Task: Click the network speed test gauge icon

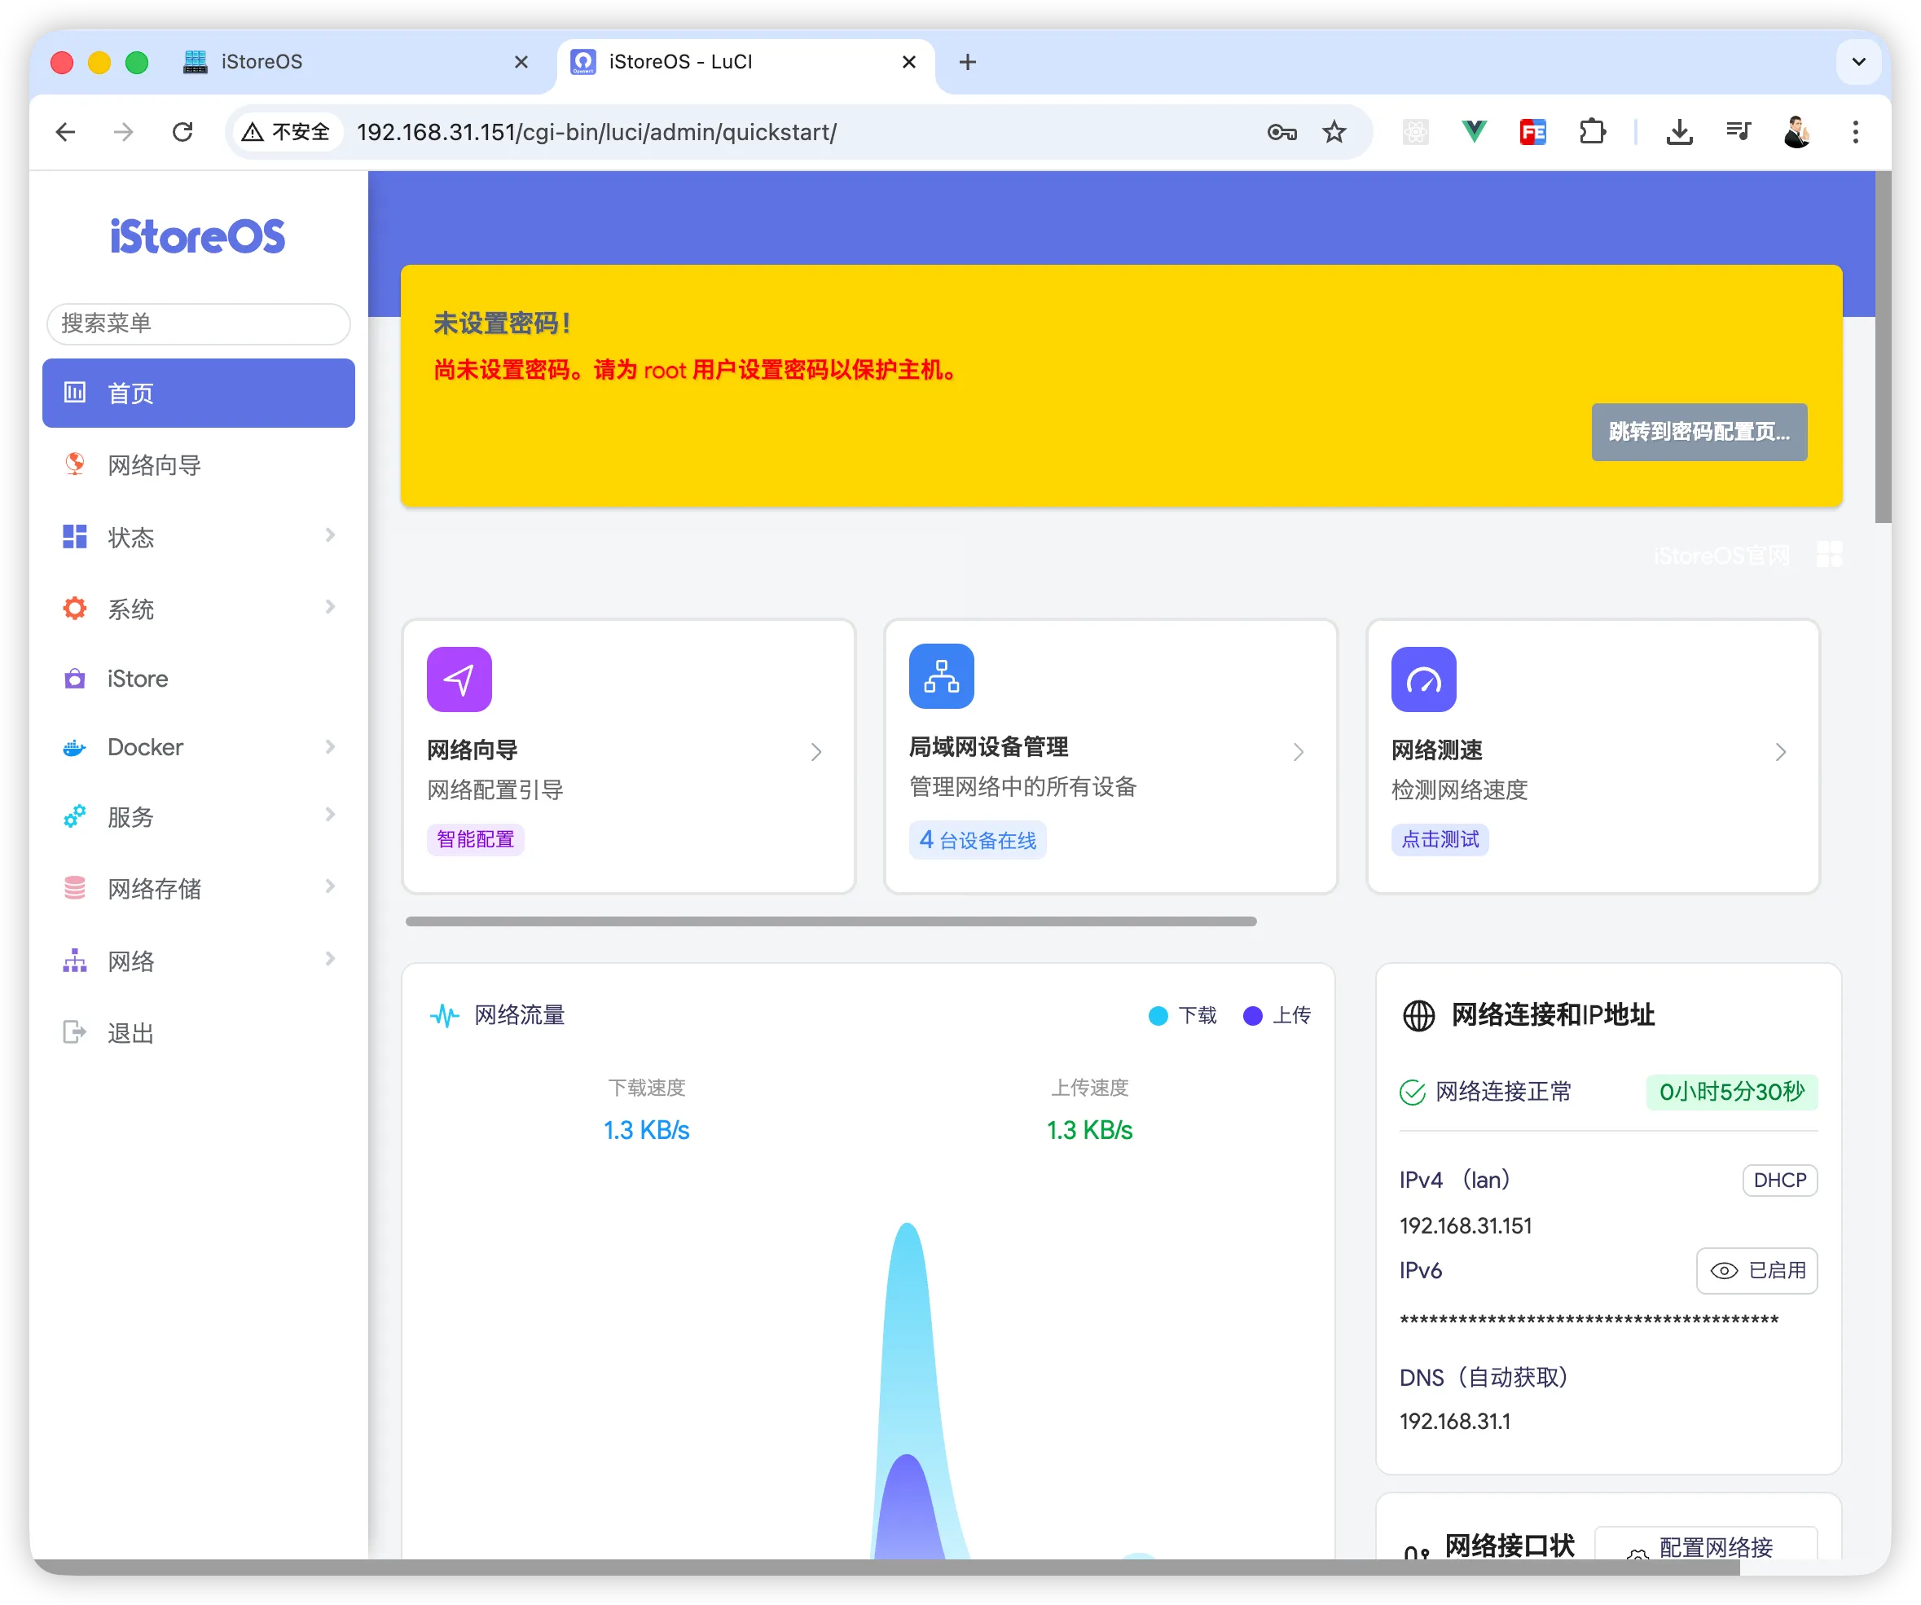Action: (1423, 679)
